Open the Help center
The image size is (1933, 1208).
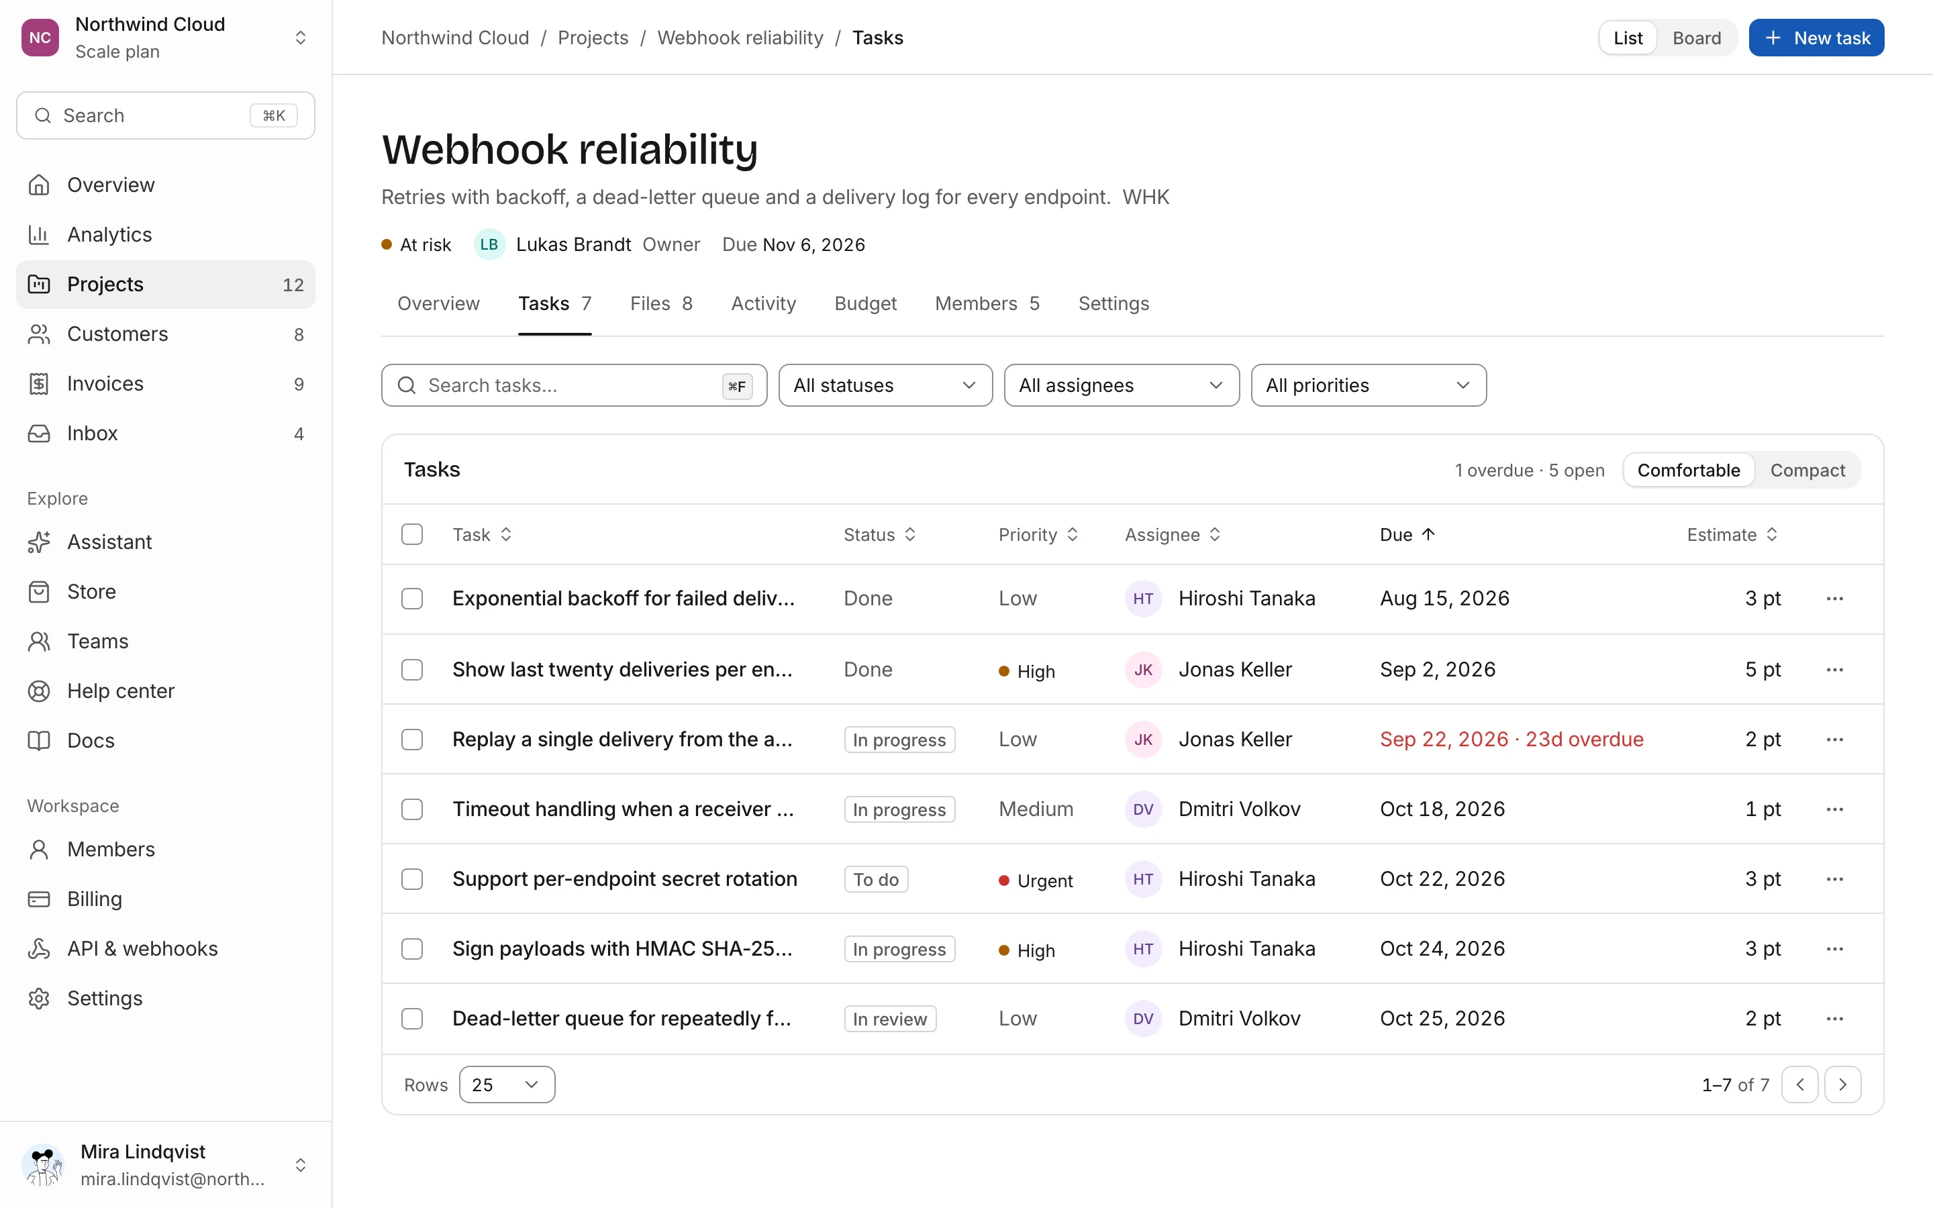[165, 691]
